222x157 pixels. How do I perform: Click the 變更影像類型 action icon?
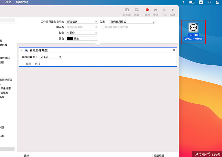point(26,50)
